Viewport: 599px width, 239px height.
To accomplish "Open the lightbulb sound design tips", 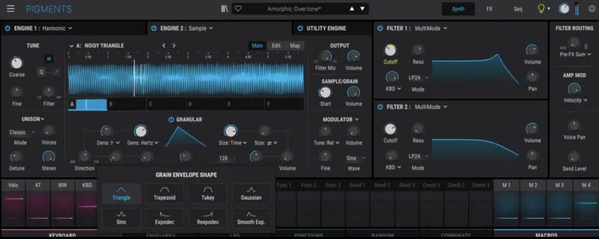I will coord(541,9).
